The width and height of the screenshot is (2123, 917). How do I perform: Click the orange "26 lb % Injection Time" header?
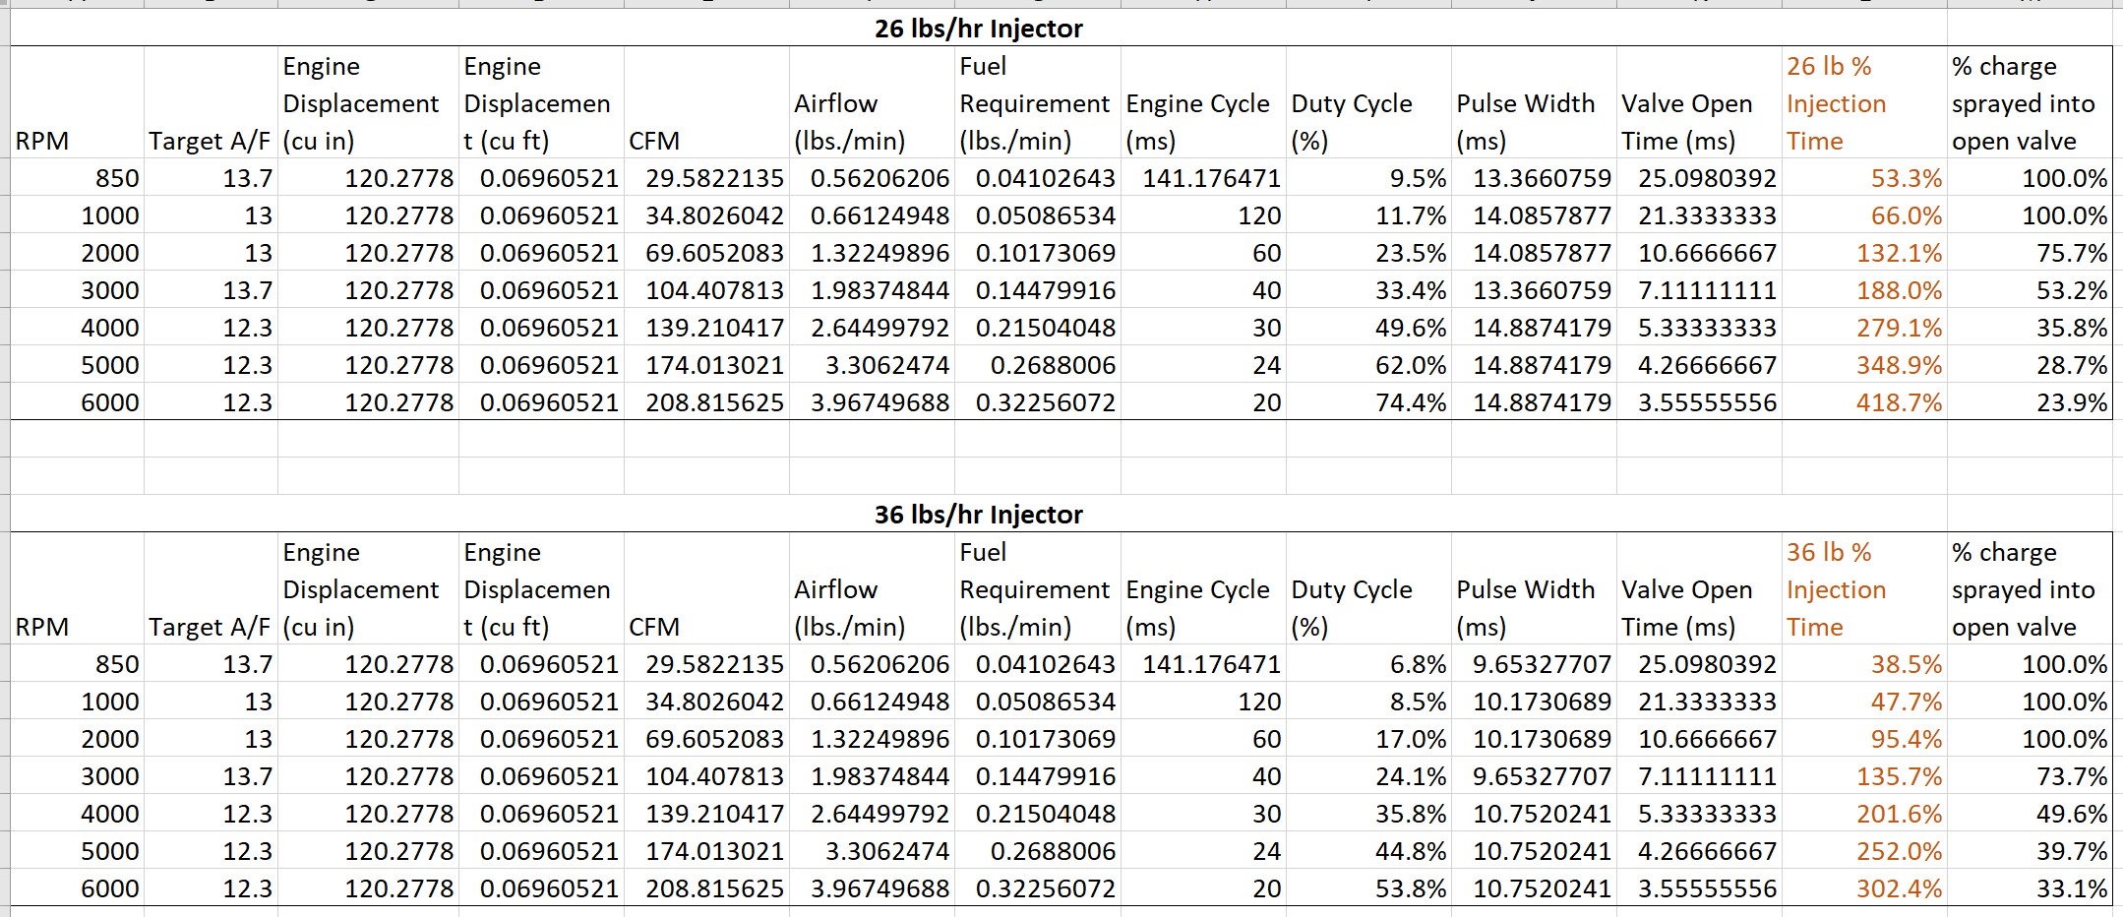click(x=1836, y=103)
